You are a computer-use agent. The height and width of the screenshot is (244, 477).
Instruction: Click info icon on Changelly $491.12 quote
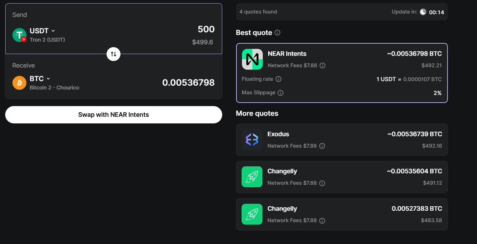[x=322, y=183]
